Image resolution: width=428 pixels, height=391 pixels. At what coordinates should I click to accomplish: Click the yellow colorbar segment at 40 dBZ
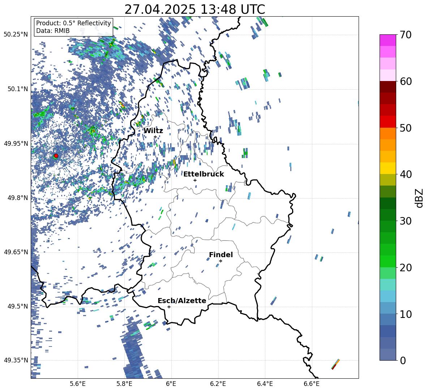pyautogui.click(x=388, y=168)
